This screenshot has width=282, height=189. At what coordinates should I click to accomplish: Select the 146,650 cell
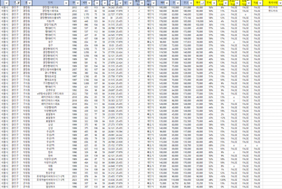(187, 14)
